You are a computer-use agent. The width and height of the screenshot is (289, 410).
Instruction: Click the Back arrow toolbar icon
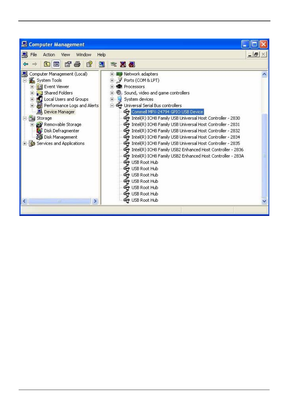click(26, 64)
